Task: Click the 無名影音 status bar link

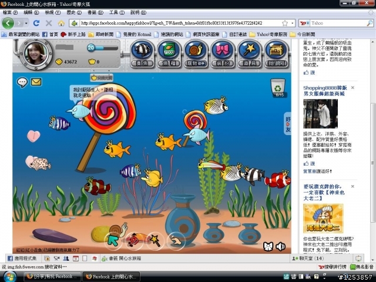Action: [362, 267]
